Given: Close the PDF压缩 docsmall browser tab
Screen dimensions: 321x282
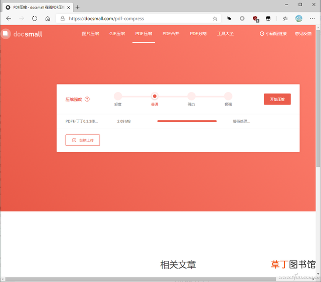Looking at the screenshot, I should pos(69,8).
